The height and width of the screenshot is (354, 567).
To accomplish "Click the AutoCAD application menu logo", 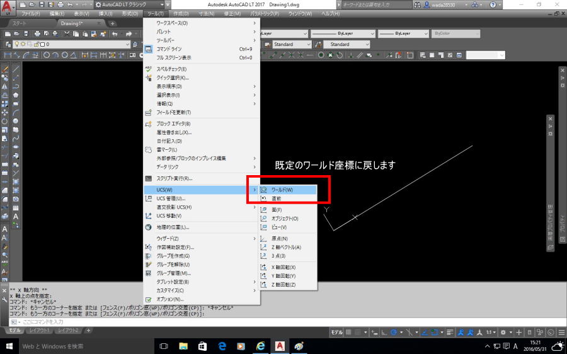I will pos(8,7).
